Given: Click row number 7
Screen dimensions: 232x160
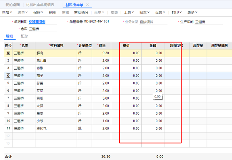Looking at the screenshot, I should click(x=8, y=98).
